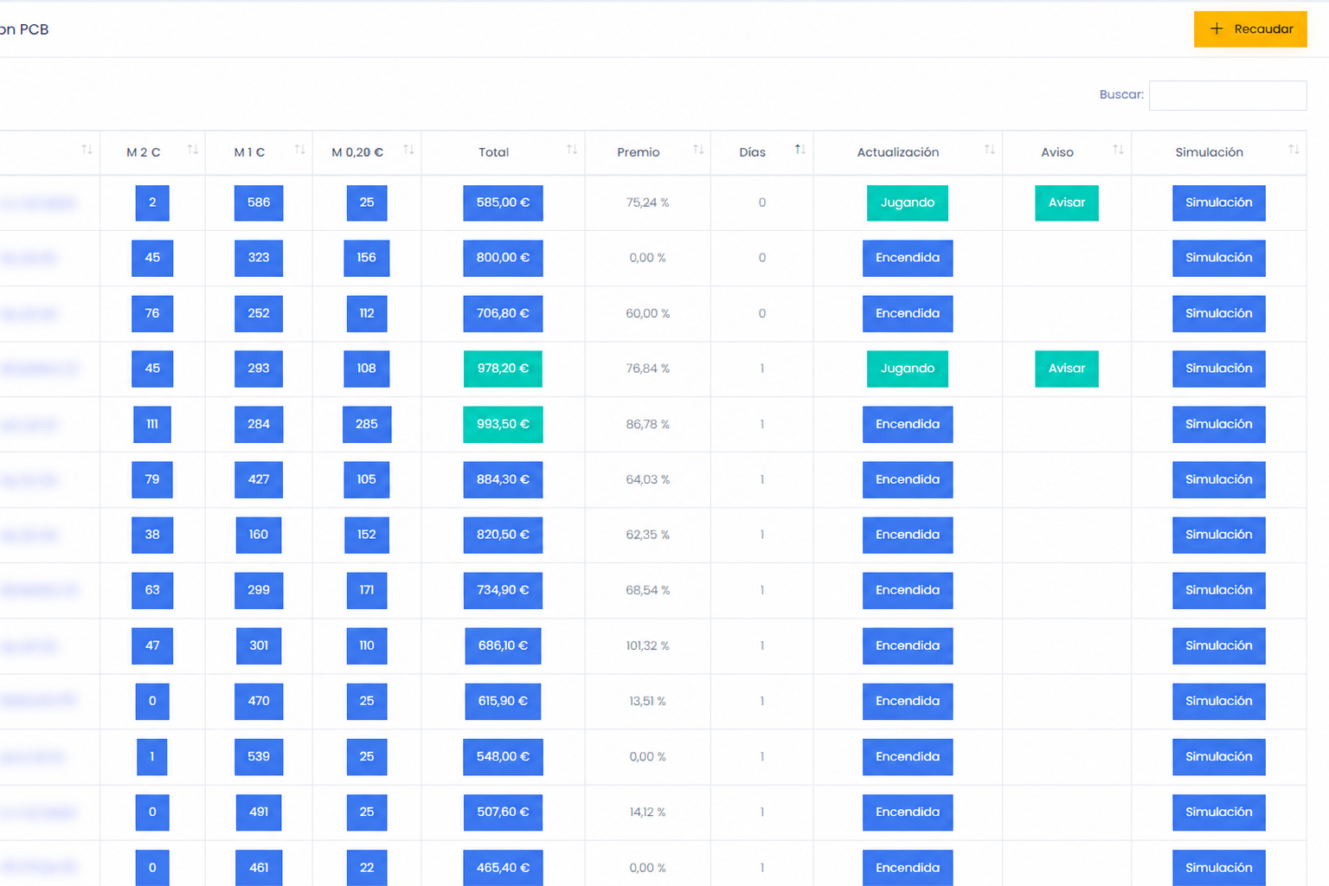Click Encendida in the 686,10 € row

coord(908,646)
